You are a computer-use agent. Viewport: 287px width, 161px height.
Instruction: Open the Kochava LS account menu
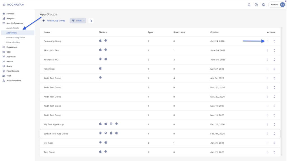pyautogui.click(x=277, y=5)
